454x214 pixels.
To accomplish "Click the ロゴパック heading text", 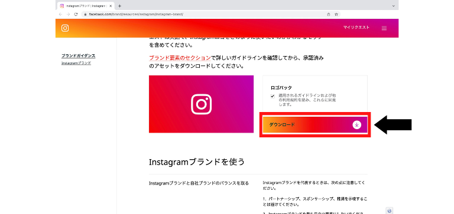I will pos(281,87).
